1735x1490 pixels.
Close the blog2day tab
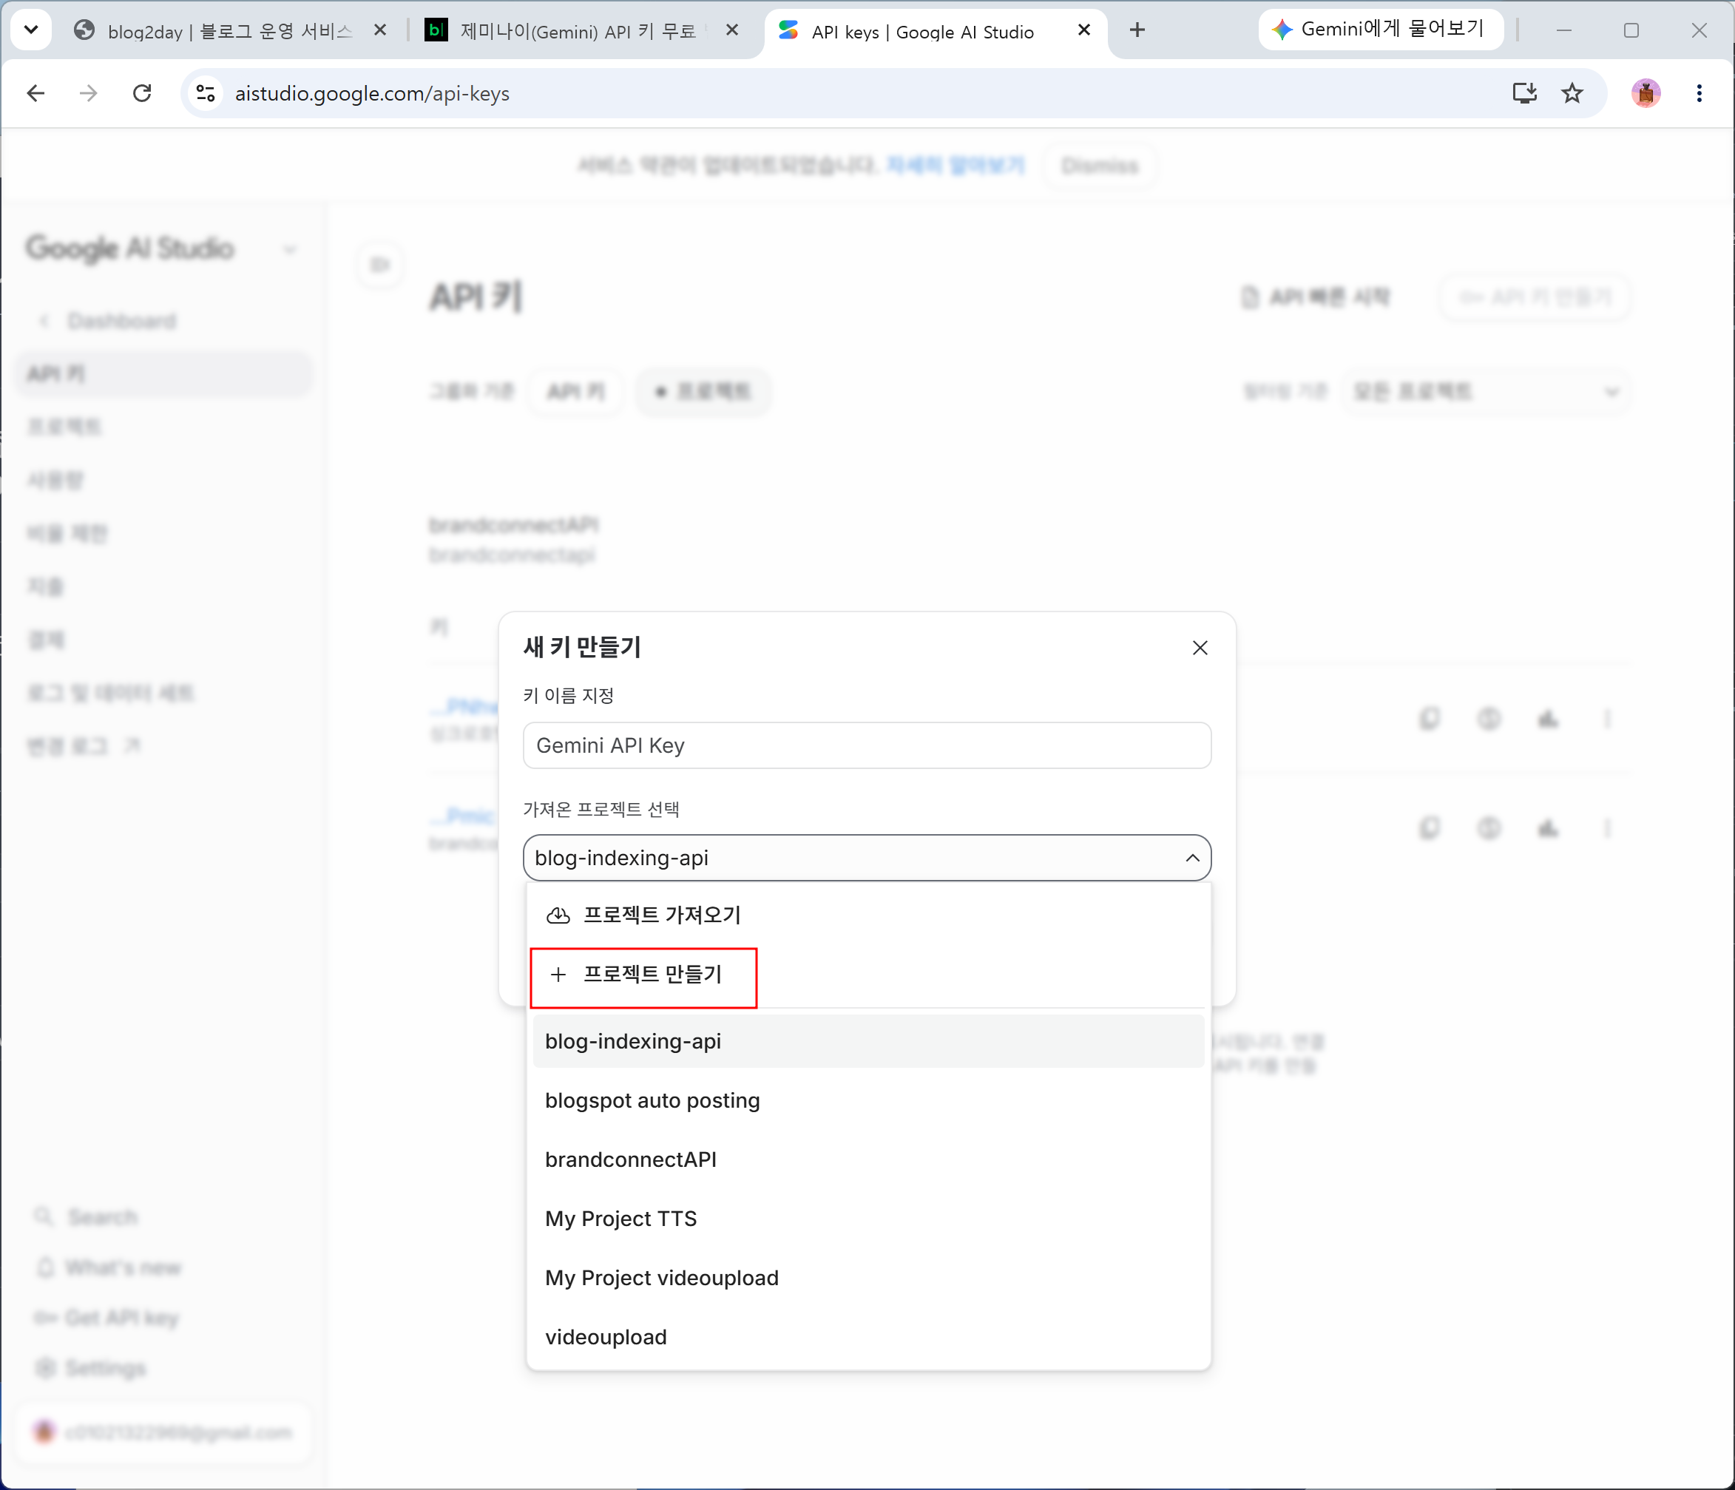(x=379, y=30)
